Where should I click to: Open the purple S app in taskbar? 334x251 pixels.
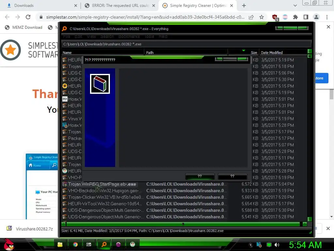coord(118,244)
